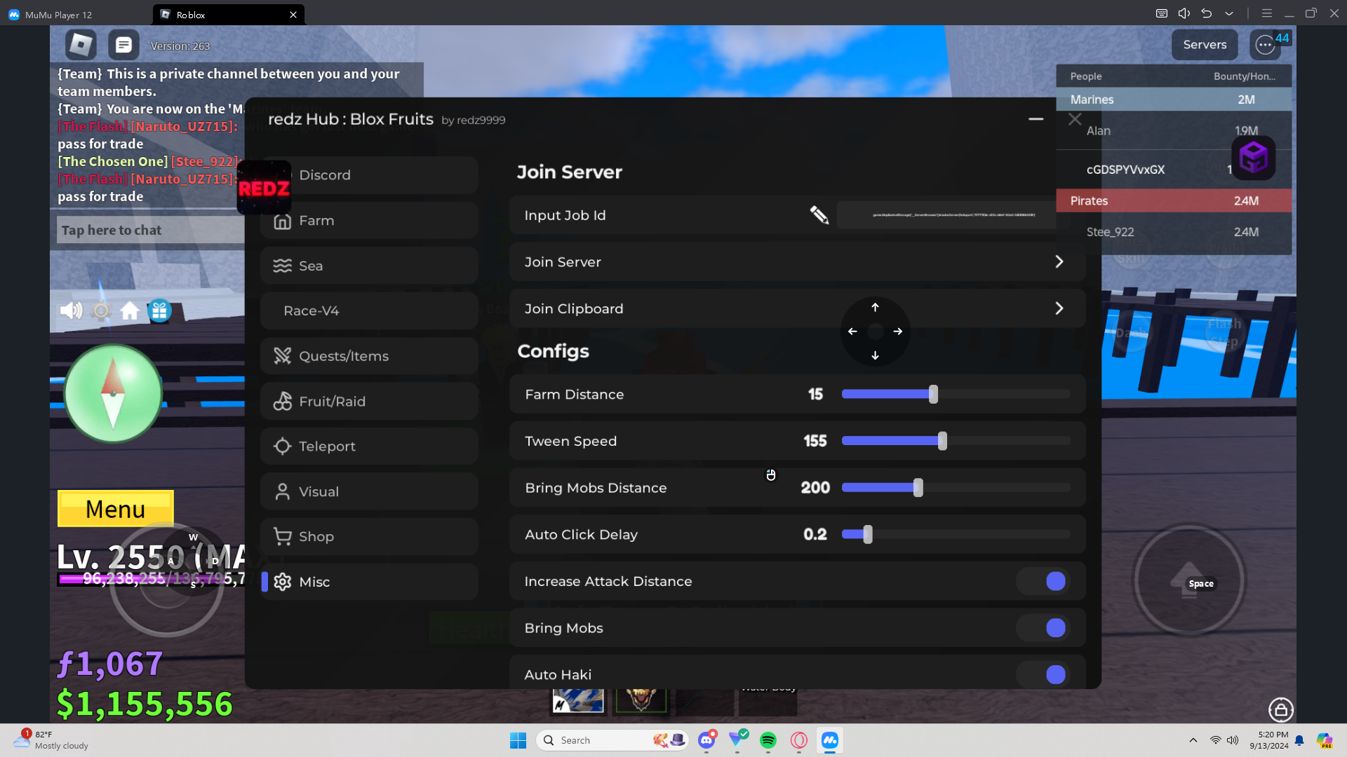Image resolution: width=1347 pixels, height=757 pixels.
Task: Click the green compass icon
Action: (113, 394)
